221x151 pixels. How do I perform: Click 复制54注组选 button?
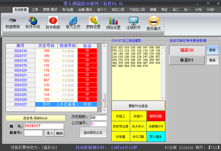coord(138,106)
